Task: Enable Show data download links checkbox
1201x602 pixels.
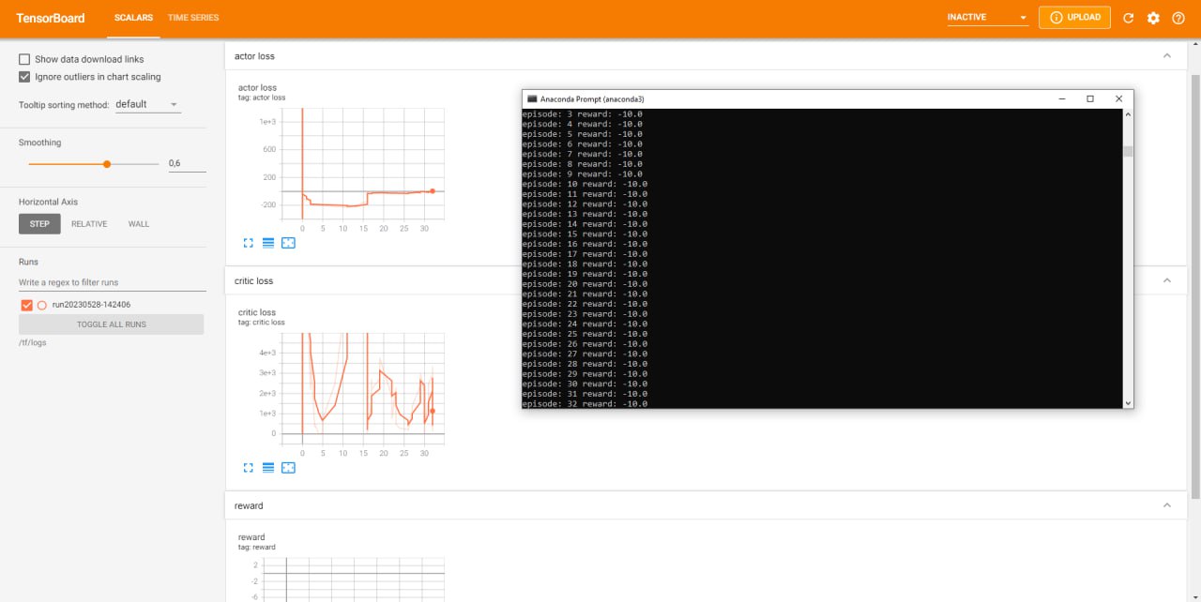Action: pos(25,59)
